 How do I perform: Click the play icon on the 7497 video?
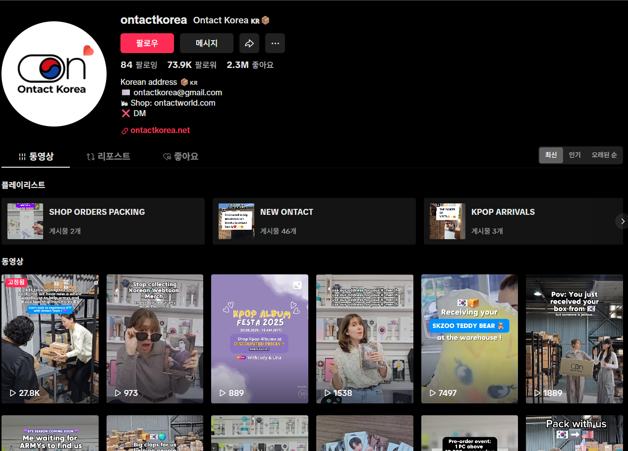point(433,393)
